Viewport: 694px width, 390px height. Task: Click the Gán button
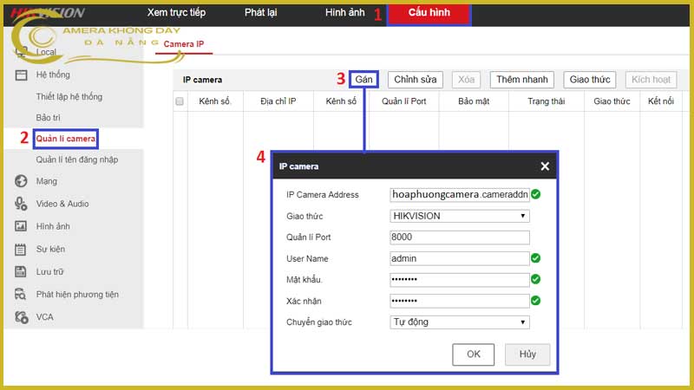pos(364,80)
